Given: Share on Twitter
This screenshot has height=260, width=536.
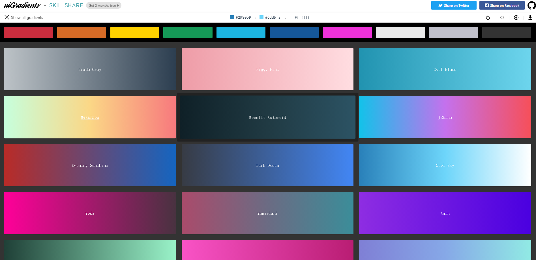Looking at the screenshot, I should (454, 5).
